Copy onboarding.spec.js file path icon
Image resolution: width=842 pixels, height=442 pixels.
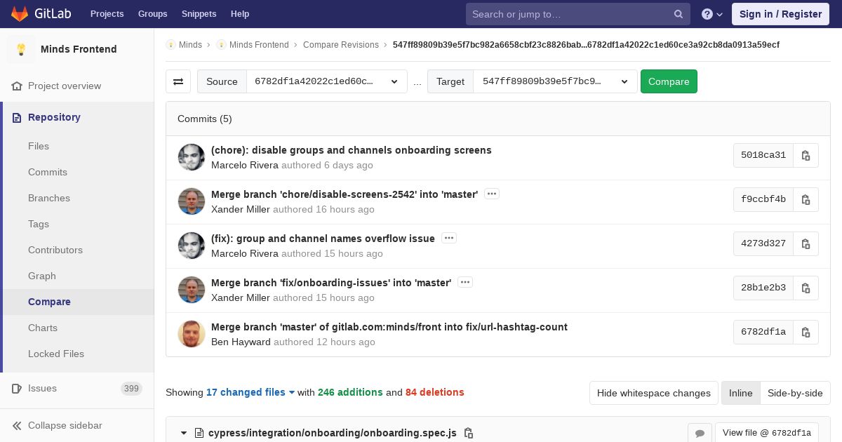469,433
